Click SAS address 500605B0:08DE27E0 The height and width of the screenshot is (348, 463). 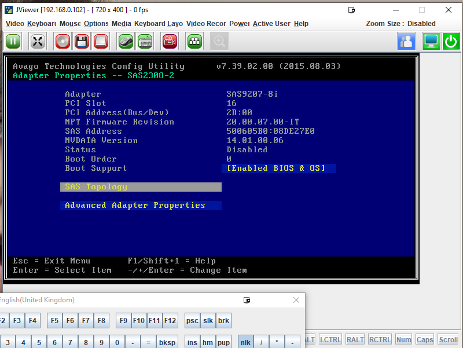(x=270, y=131)
